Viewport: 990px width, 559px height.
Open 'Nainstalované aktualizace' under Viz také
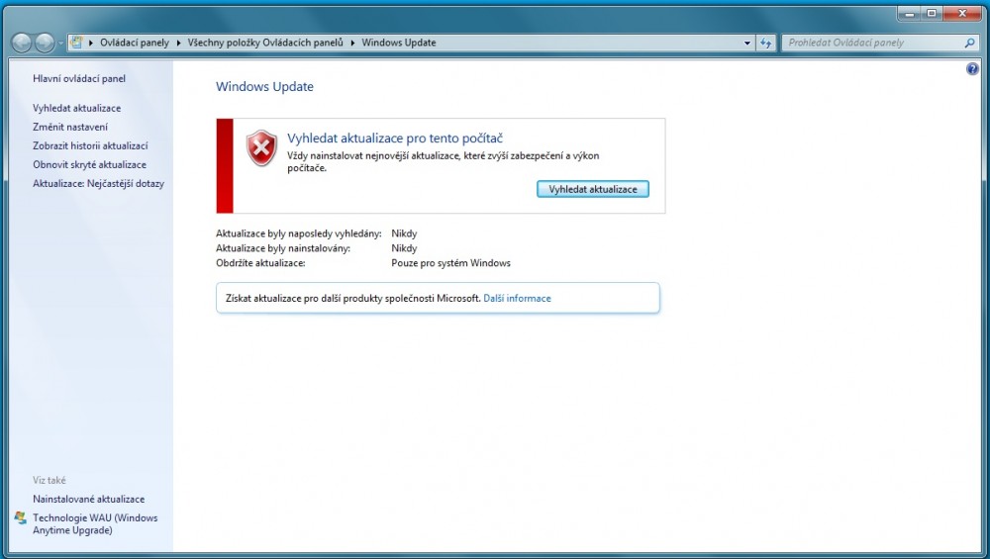tap(88, 499)
